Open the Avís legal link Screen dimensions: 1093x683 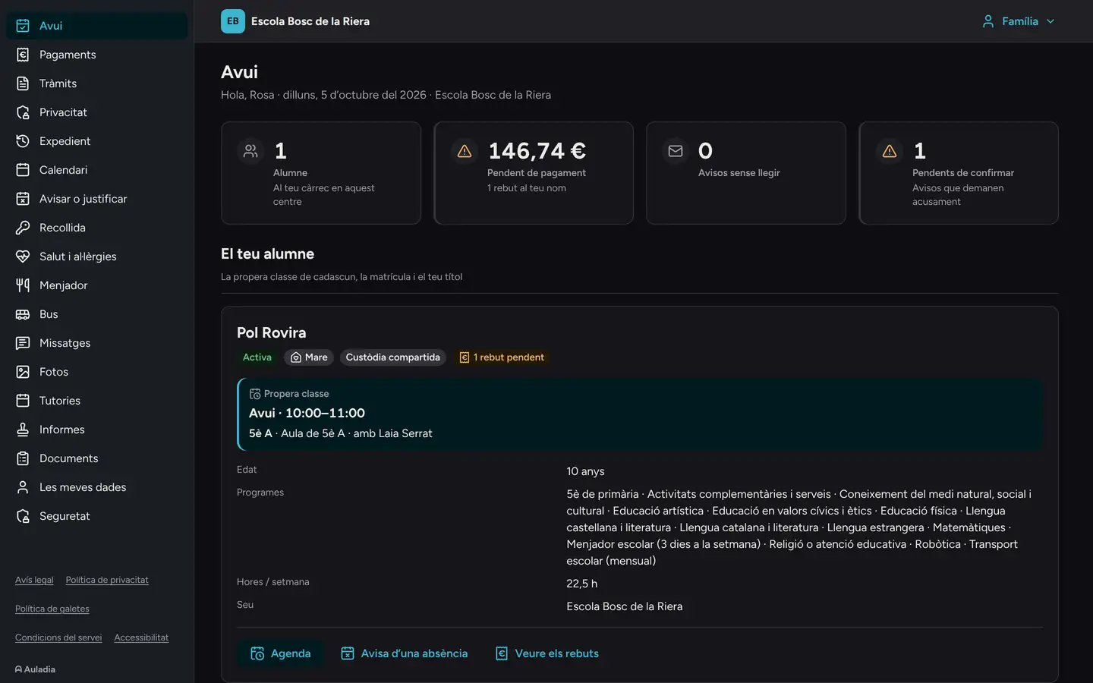[34, 580]
